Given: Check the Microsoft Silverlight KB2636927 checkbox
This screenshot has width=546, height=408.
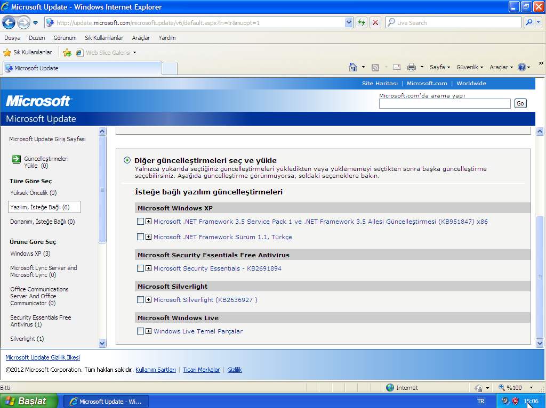Looking at the screenshot, I should [140, 299].
